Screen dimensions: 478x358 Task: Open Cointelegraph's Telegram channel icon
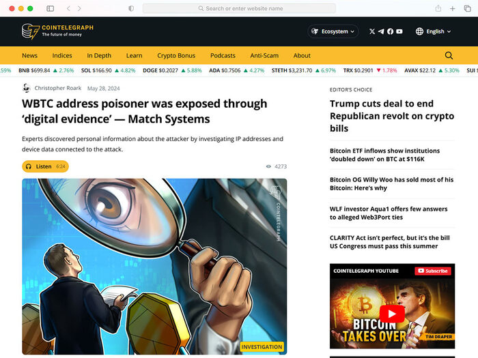[381, 31]
